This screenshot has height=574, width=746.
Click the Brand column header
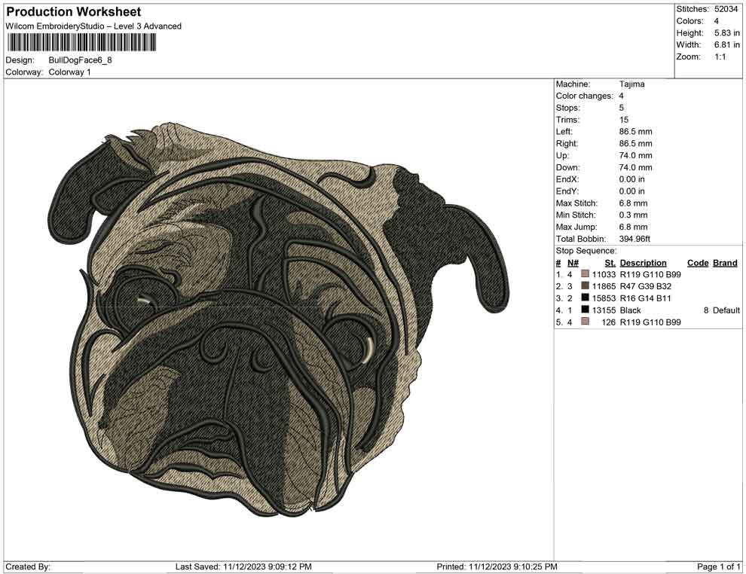[725, 262]
